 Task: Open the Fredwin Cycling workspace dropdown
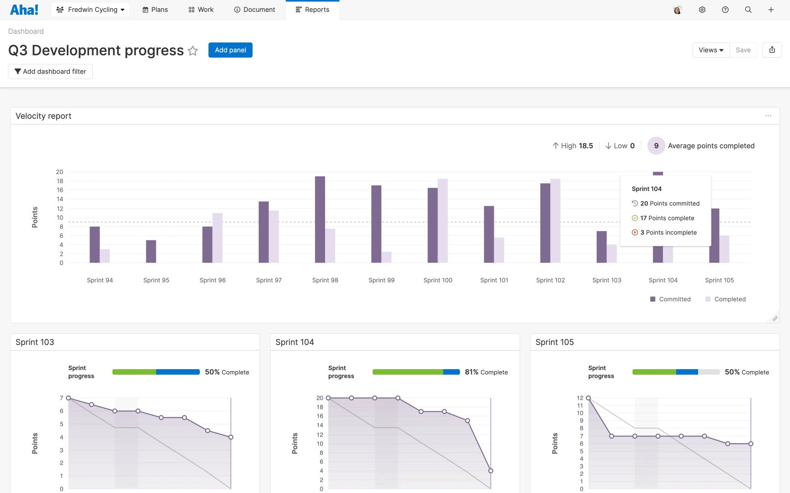(x=90, y=10)
